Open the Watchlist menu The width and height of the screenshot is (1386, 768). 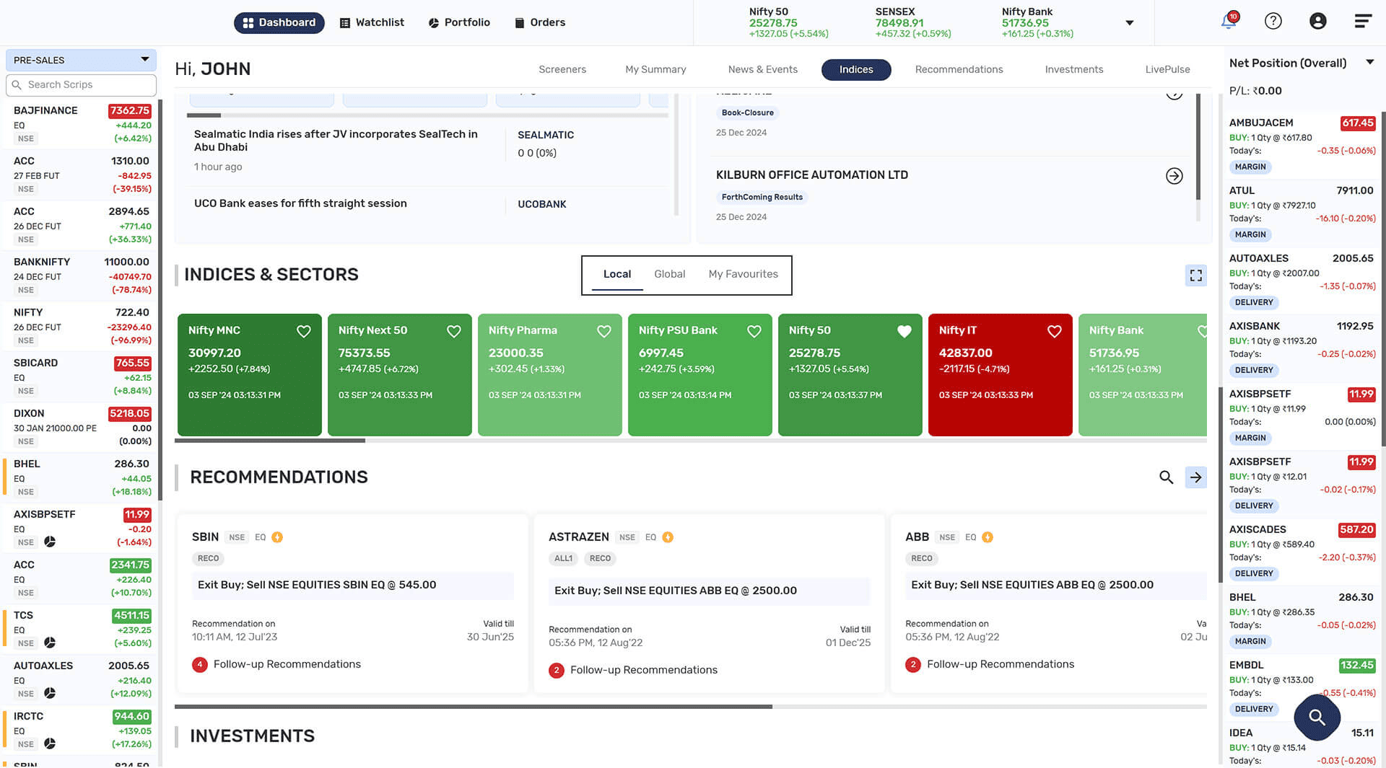(372, 22)
